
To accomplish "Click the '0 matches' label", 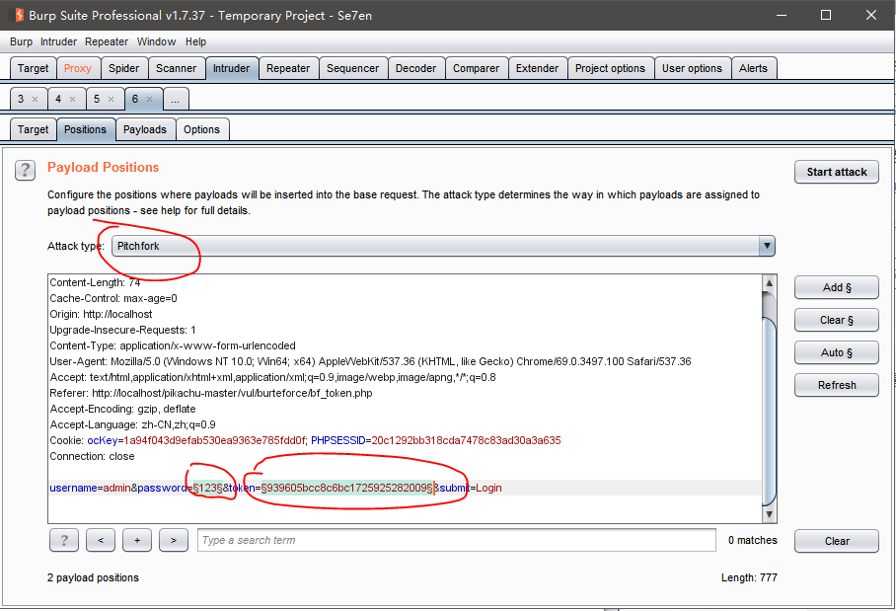I will (x=753, y=540).
